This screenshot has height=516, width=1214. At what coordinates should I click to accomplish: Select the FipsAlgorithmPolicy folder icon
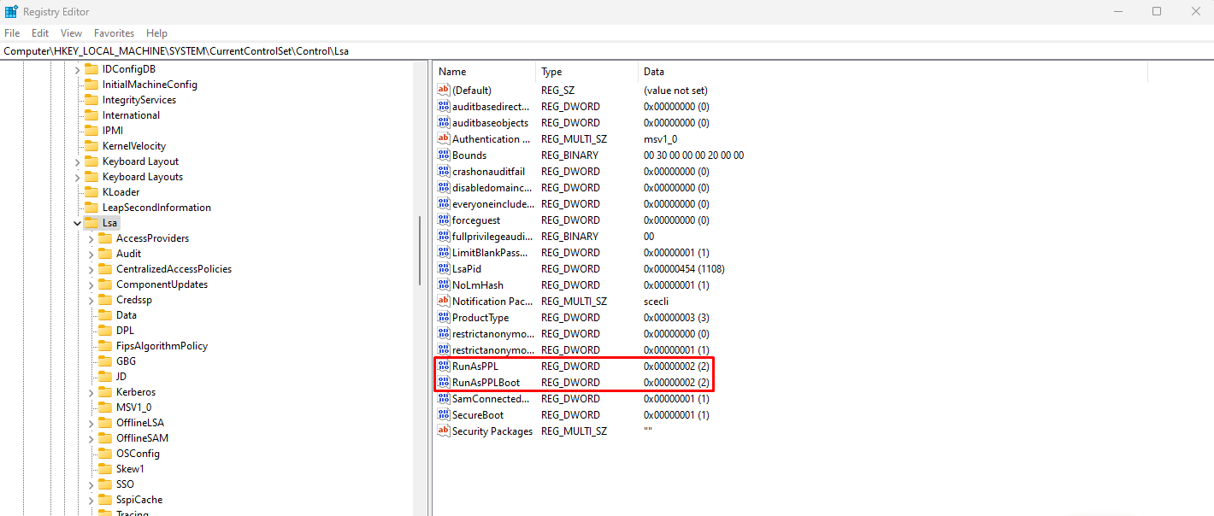point(105,346)
